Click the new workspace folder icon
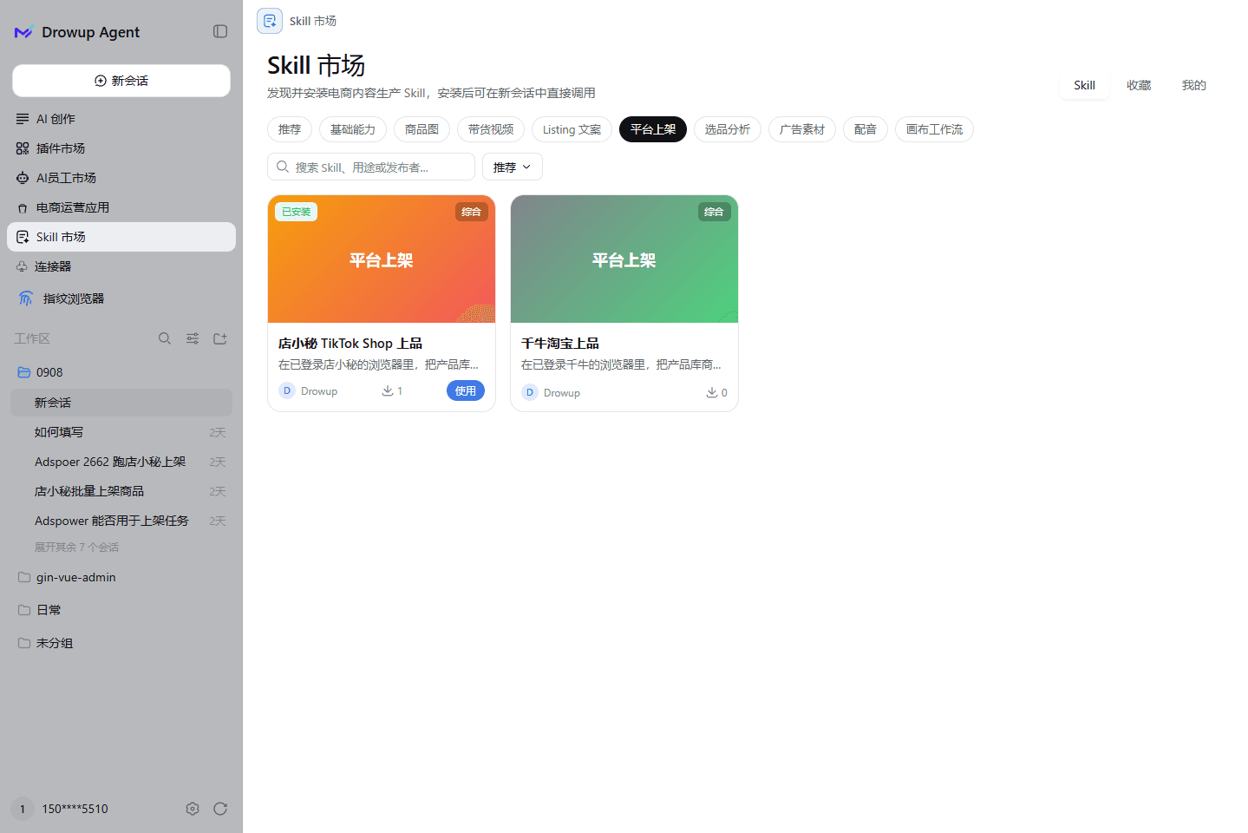The width and height of the screenshot is (1248, 833). click(x=220, y=338)
